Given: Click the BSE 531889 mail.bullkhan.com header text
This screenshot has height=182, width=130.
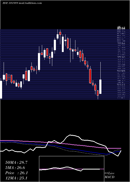Looking at the screenshot, I should pos(22,3).
